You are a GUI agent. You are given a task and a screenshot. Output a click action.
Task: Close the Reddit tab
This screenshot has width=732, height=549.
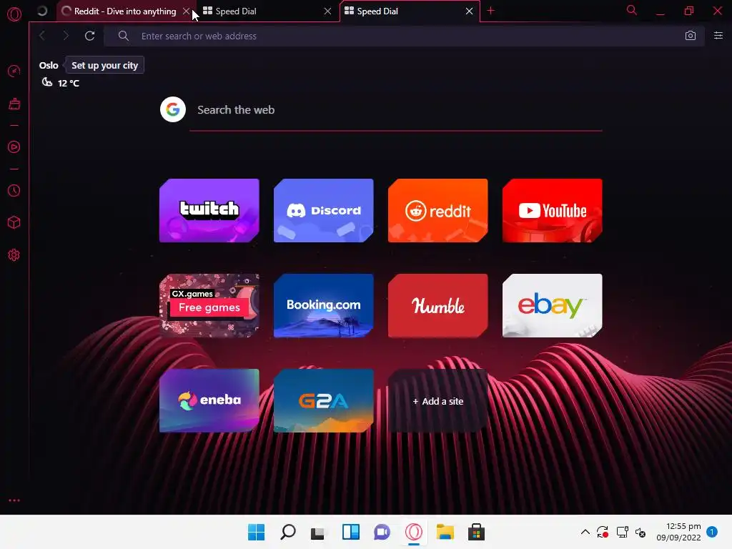186,11
